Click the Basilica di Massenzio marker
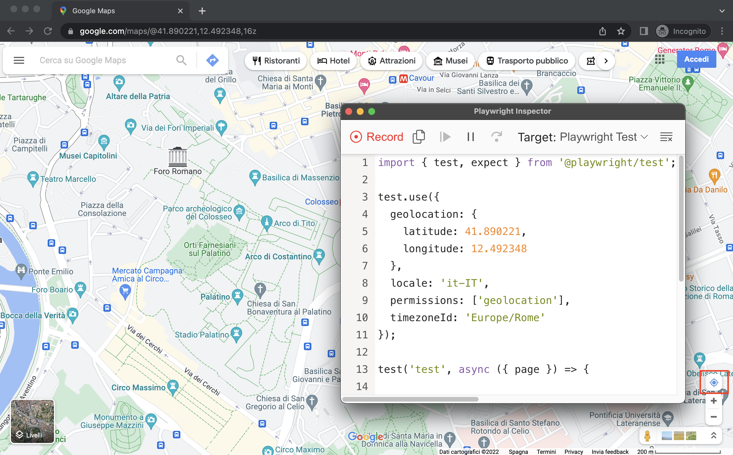Viewport: 733px width, 455px height. [x=254, y=178]
